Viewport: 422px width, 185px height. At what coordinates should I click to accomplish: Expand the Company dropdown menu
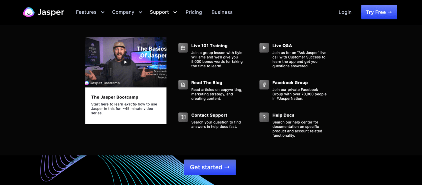pyautogui.click(x=127, y=12)
